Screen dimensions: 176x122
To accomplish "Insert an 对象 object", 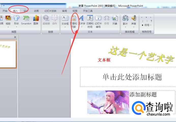I will coord(115,20).
